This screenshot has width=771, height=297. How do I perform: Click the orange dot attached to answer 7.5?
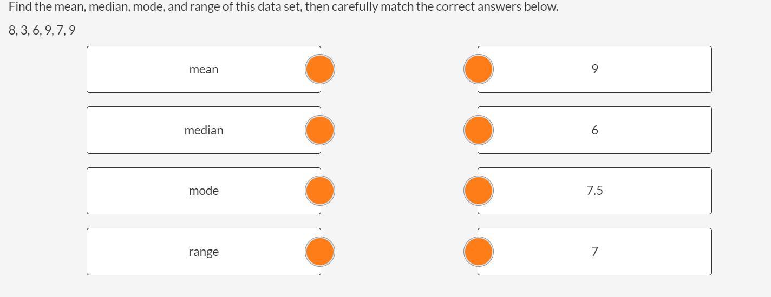[x=479, y=191]
